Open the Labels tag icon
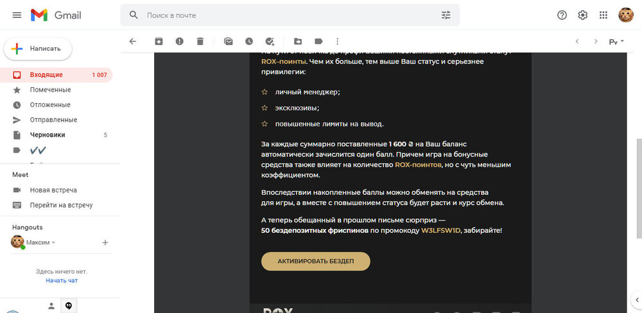This screenshot has height=313, width=642. [318, 41]
